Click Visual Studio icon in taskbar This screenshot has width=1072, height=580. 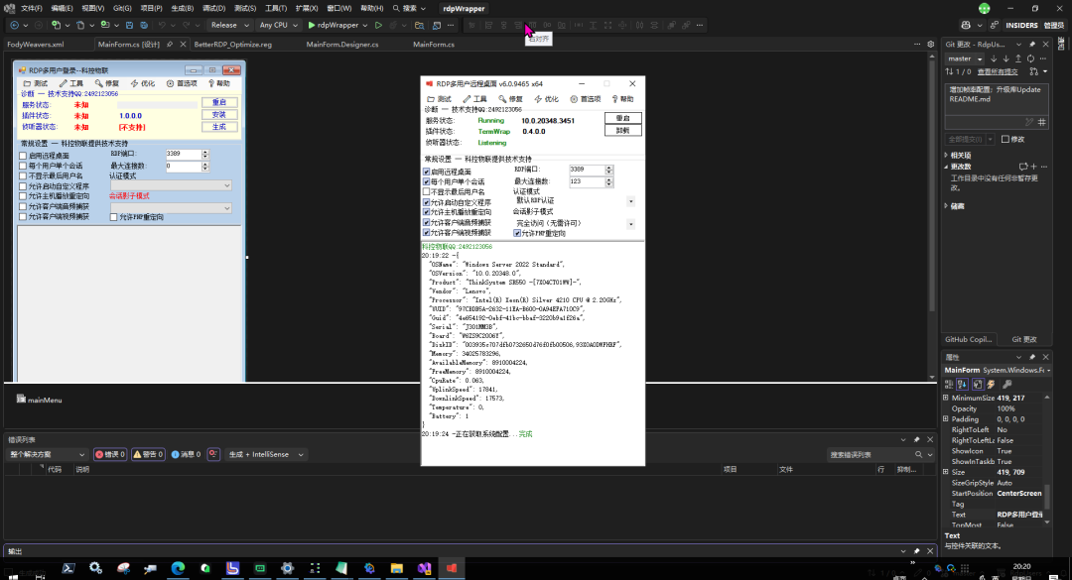click(424, 568)
